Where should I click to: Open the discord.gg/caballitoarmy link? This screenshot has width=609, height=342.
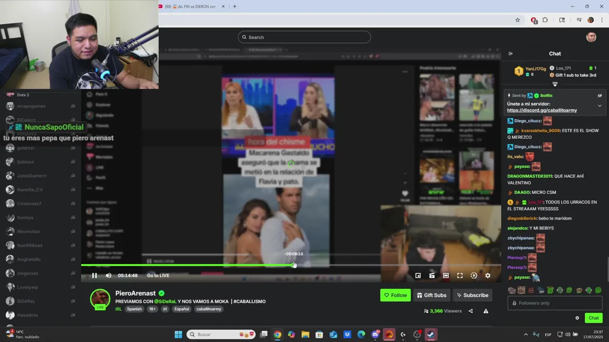coord(542,110)
